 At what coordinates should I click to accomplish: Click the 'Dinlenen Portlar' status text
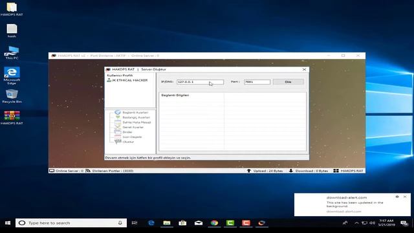pyautogui.click(x=113, y=171)
